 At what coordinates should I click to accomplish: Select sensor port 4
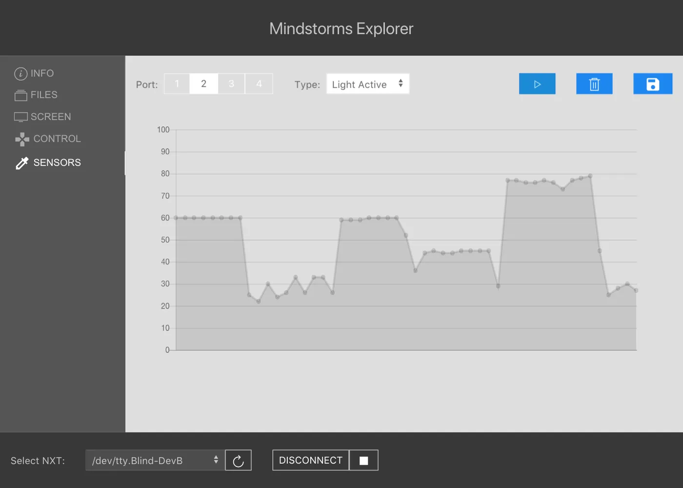(x=259, y=84)
